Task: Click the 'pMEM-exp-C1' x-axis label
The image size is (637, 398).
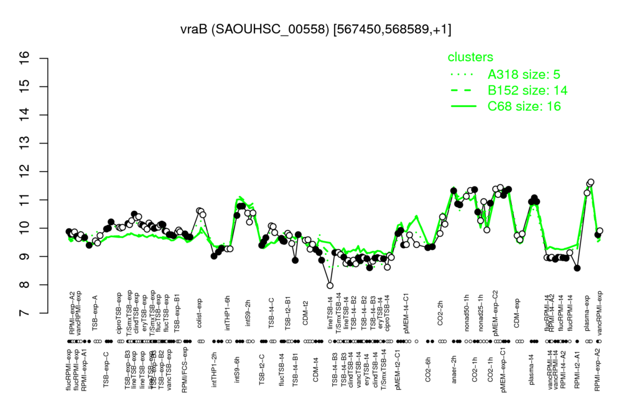Action: (x=504, y=371)
